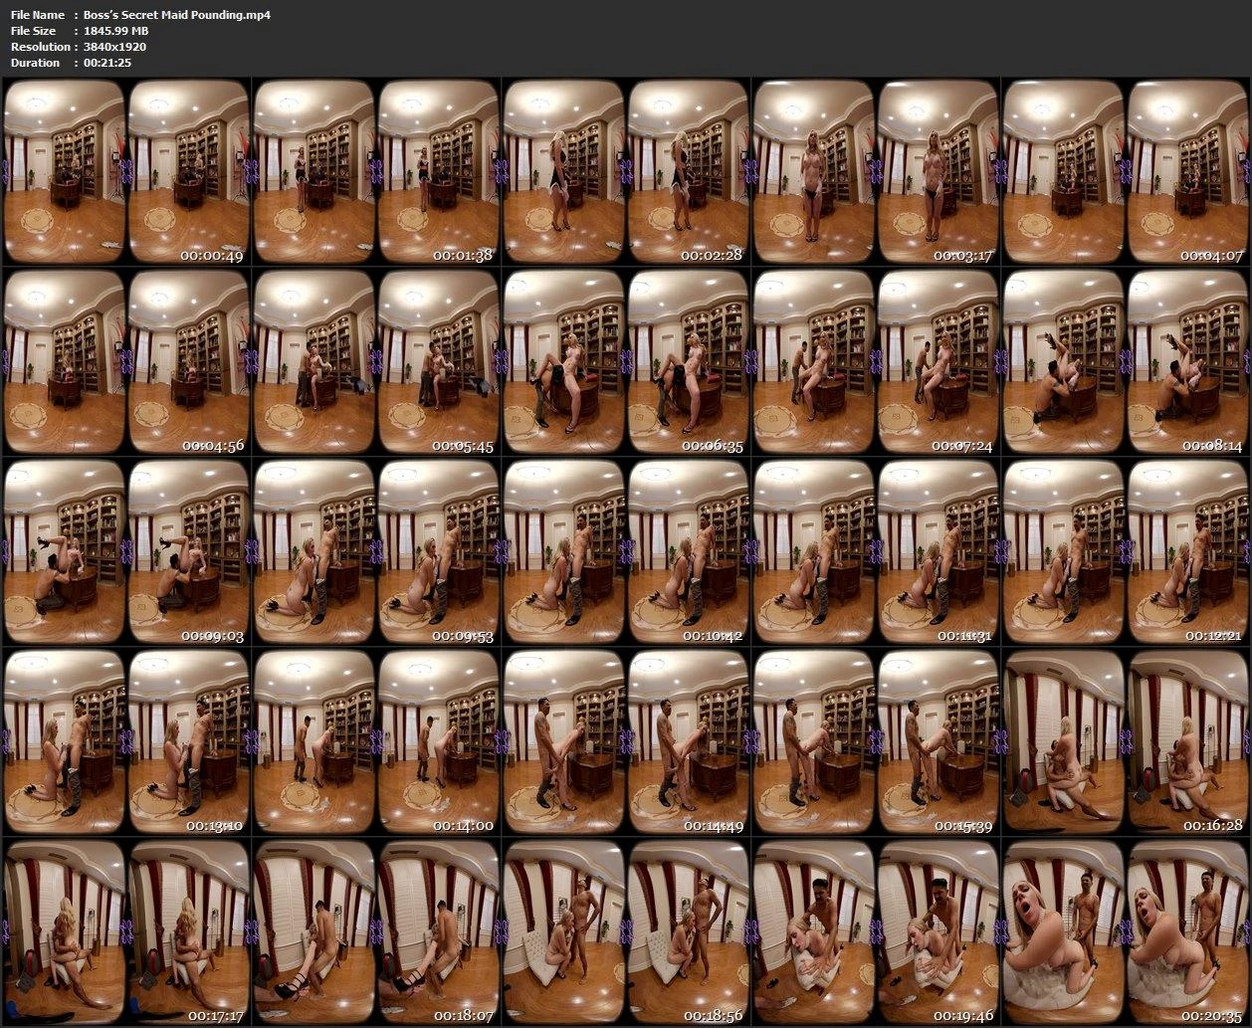Open the thumbnail at 00:04:07

pyautogui.click(x=1126, y=171)
